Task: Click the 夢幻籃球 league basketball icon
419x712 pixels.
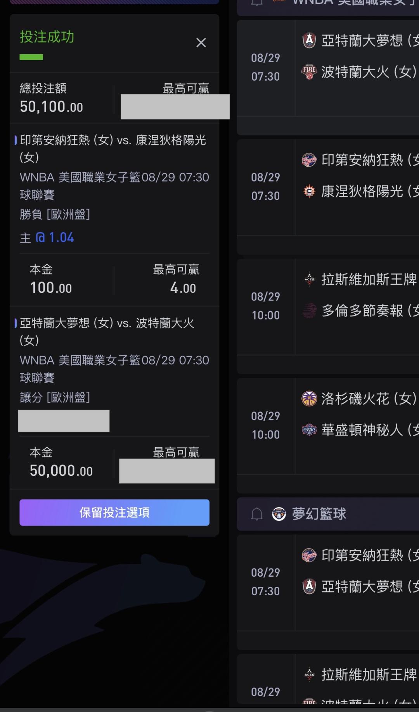Action: pyautogui.click(x=279, y=514)
